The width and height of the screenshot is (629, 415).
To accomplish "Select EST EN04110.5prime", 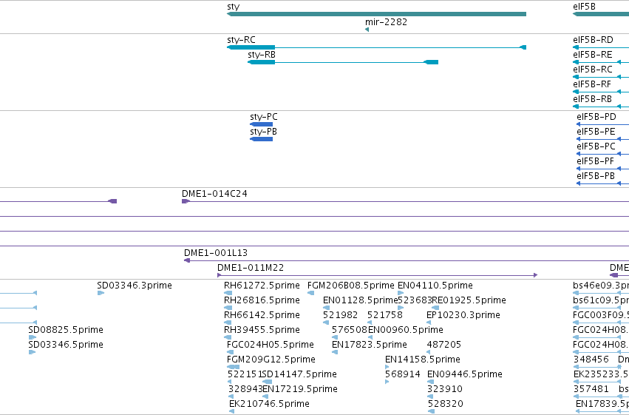I will click(x=435, y=286).
